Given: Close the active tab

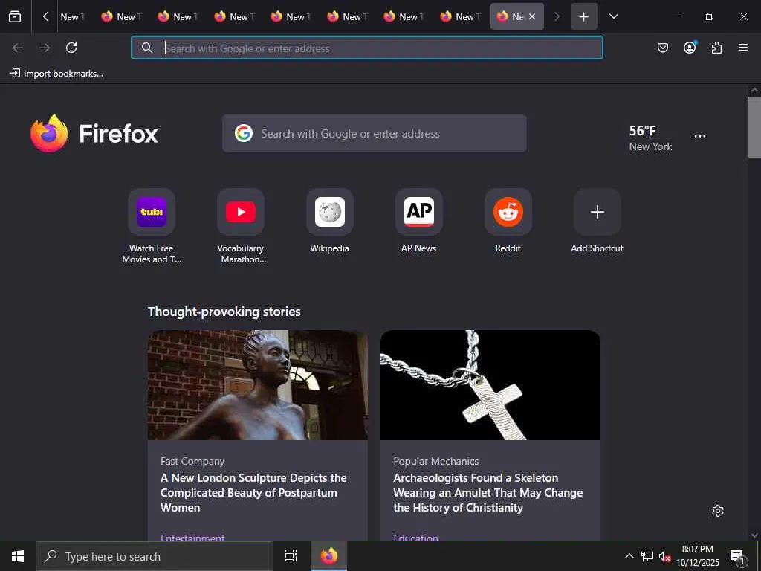Looking at the screenshot, I should [x=532, y=16].
